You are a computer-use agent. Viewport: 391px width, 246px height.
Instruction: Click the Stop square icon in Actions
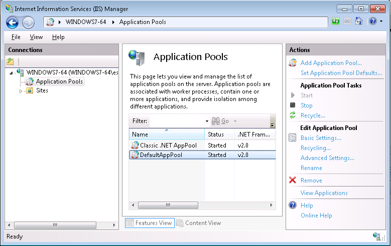point(293,105)
